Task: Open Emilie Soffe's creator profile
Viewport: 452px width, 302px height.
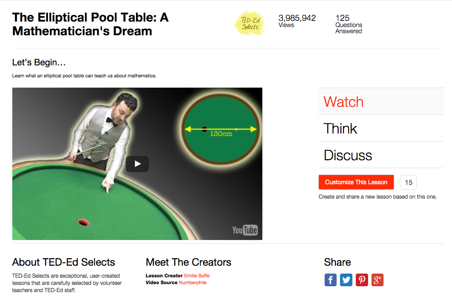Action: coord(197,276)
